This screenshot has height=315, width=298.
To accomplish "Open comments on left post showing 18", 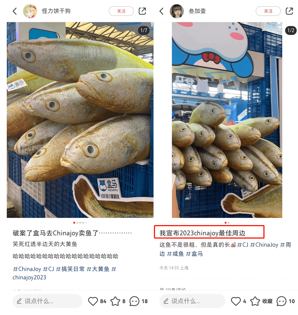I will pyautogui.click(x=134, y=301).
